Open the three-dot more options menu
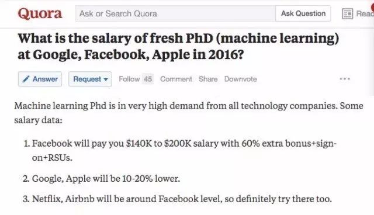The image size is (374, 215). pos(345,79)
